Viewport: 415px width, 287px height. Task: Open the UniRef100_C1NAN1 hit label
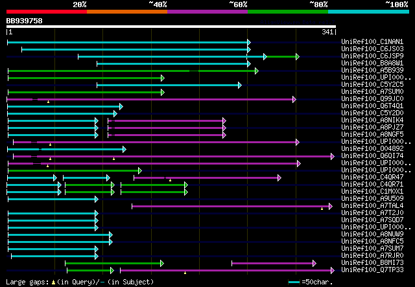(372, 41)
